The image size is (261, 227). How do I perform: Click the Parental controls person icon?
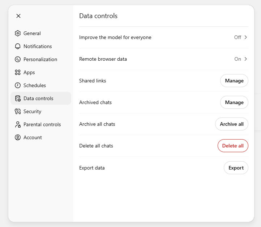18,124
